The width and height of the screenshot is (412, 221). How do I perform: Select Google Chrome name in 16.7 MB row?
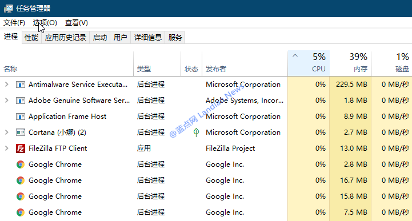click(55, 180)
